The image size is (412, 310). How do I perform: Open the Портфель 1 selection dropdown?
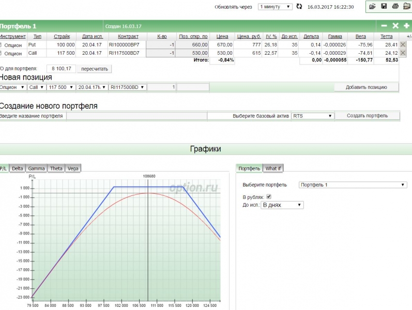tap(353, 185)
